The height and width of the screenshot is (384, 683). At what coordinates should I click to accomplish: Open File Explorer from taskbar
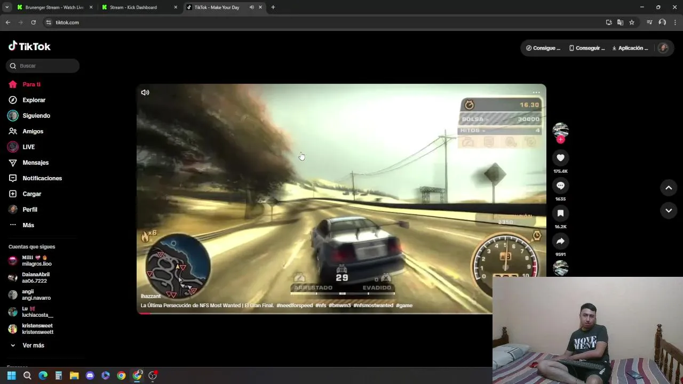point(74,375)
